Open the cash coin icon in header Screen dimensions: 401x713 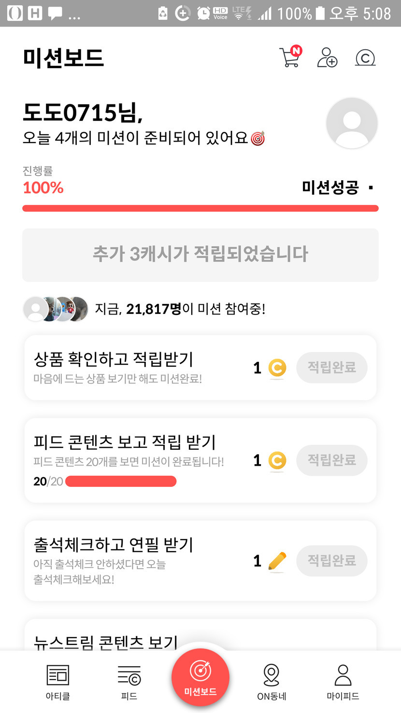pos(365,58)
